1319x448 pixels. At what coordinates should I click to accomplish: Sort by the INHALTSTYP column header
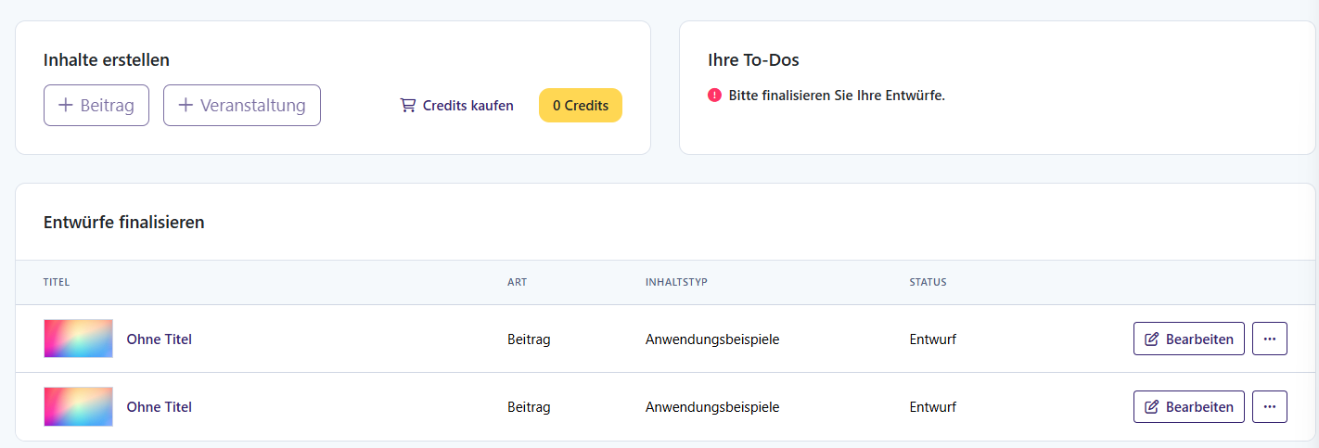click(676, 282)
